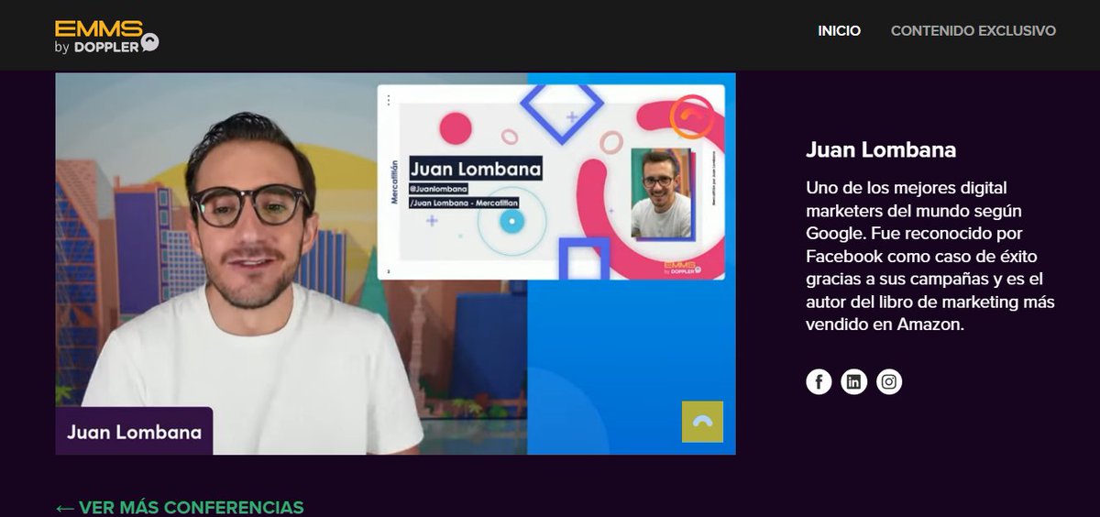Screen dimensions: 1100x517
Task: Open the EMMS by Doppler logo
Action: coord(106,36)
